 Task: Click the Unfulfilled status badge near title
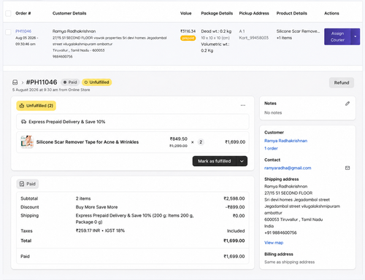coord(96,82)
